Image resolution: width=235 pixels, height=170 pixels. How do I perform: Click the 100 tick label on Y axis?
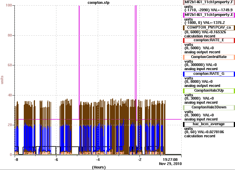coord(9,5)
